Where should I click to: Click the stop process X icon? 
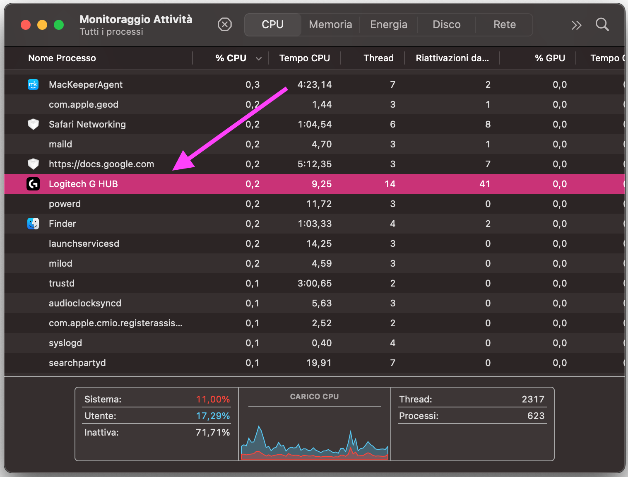pyautogui.click(x=224, y=25)
